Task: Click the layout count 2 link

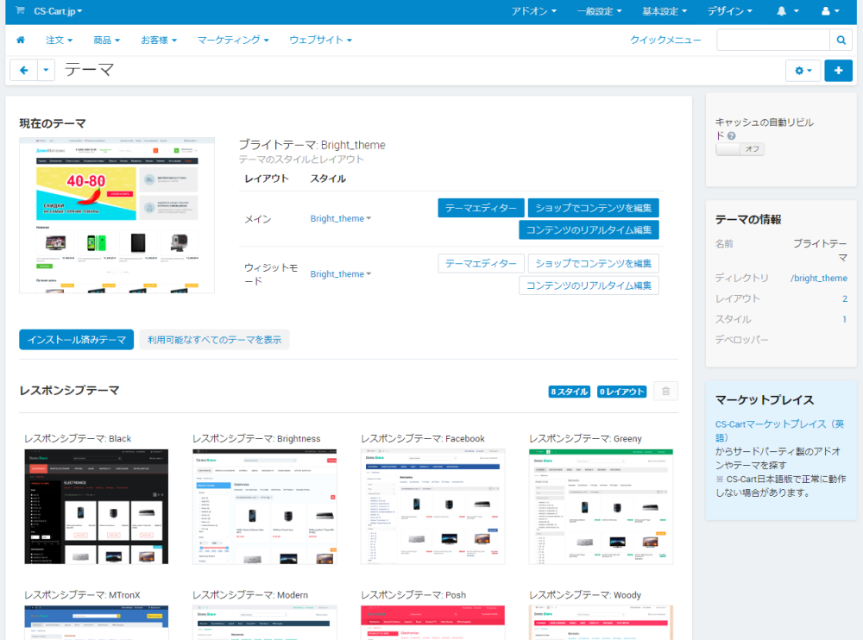Action: click(844, 298)
